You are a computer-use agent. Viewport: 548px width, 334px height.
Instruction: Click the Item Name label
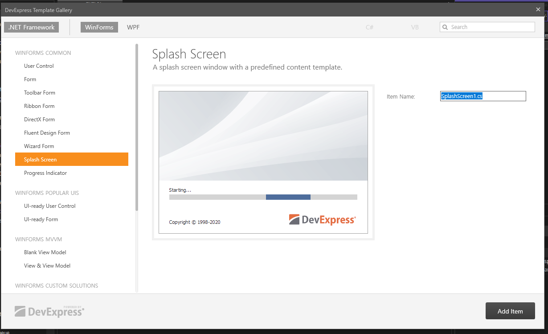(401, 96)
